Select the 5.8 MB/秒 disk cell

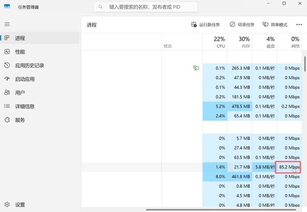pyautogui.click(x=265, y=167)
